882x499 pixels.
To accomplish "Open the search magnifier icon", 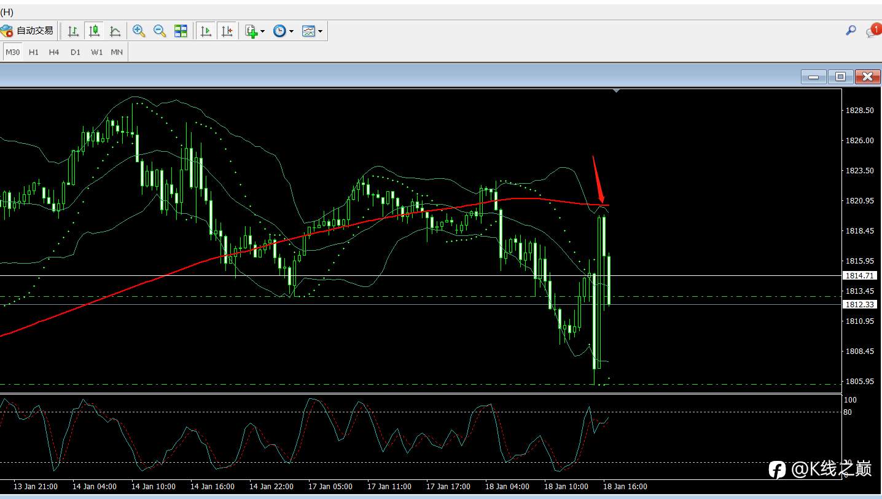I will pos(851,30).
